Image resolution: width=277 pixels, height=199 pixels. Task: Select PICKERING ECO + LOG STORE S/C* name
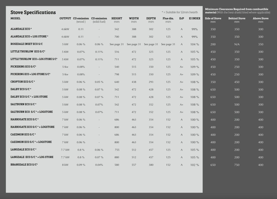click(x=30, y=74)
